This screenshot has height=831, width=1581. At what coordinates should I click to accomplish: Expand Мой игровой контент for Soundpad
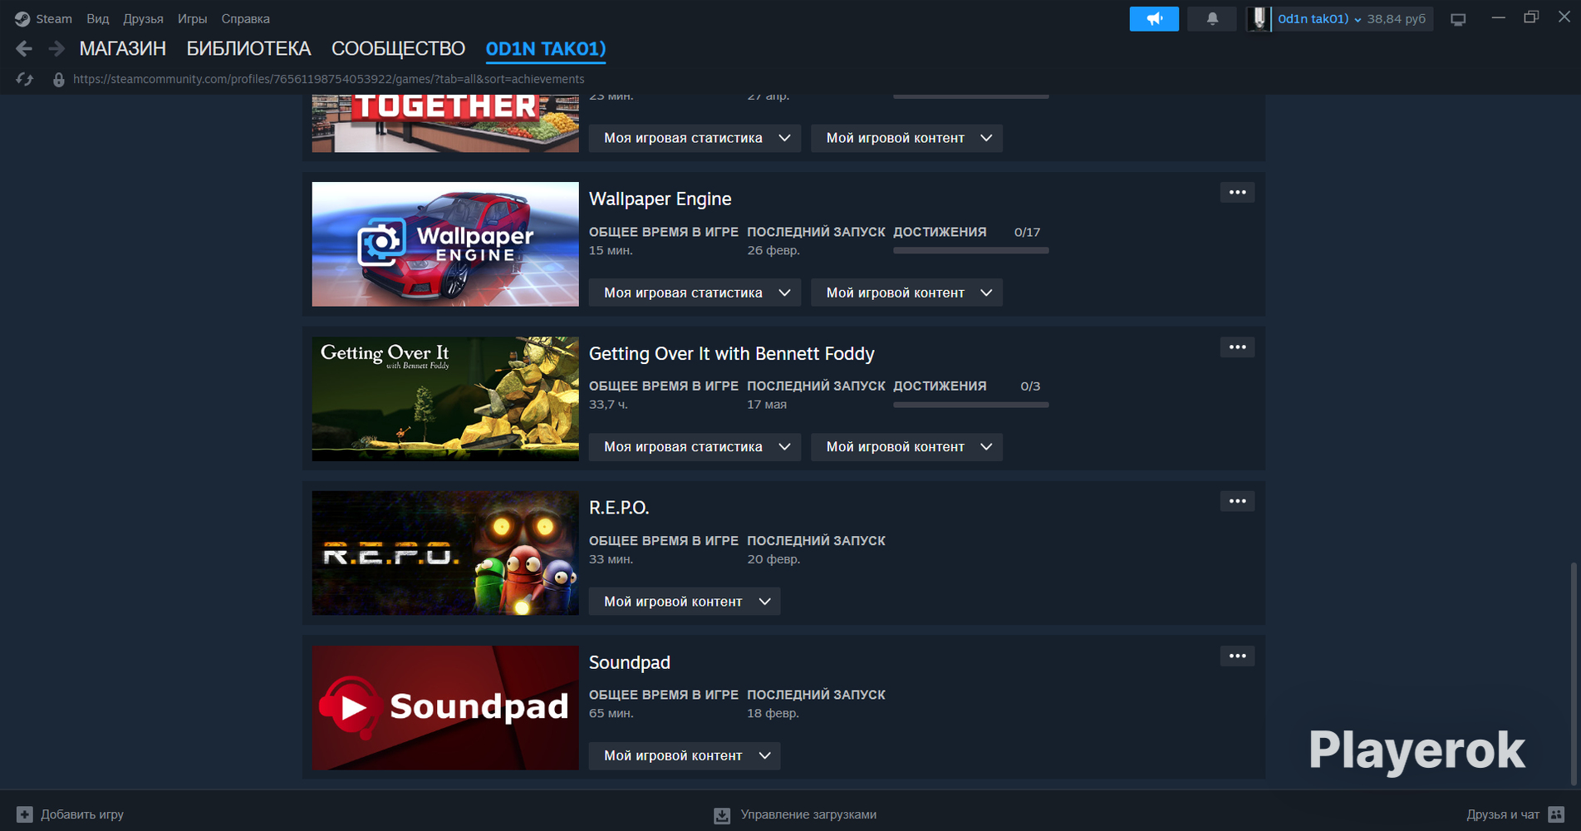click(685, 755)
